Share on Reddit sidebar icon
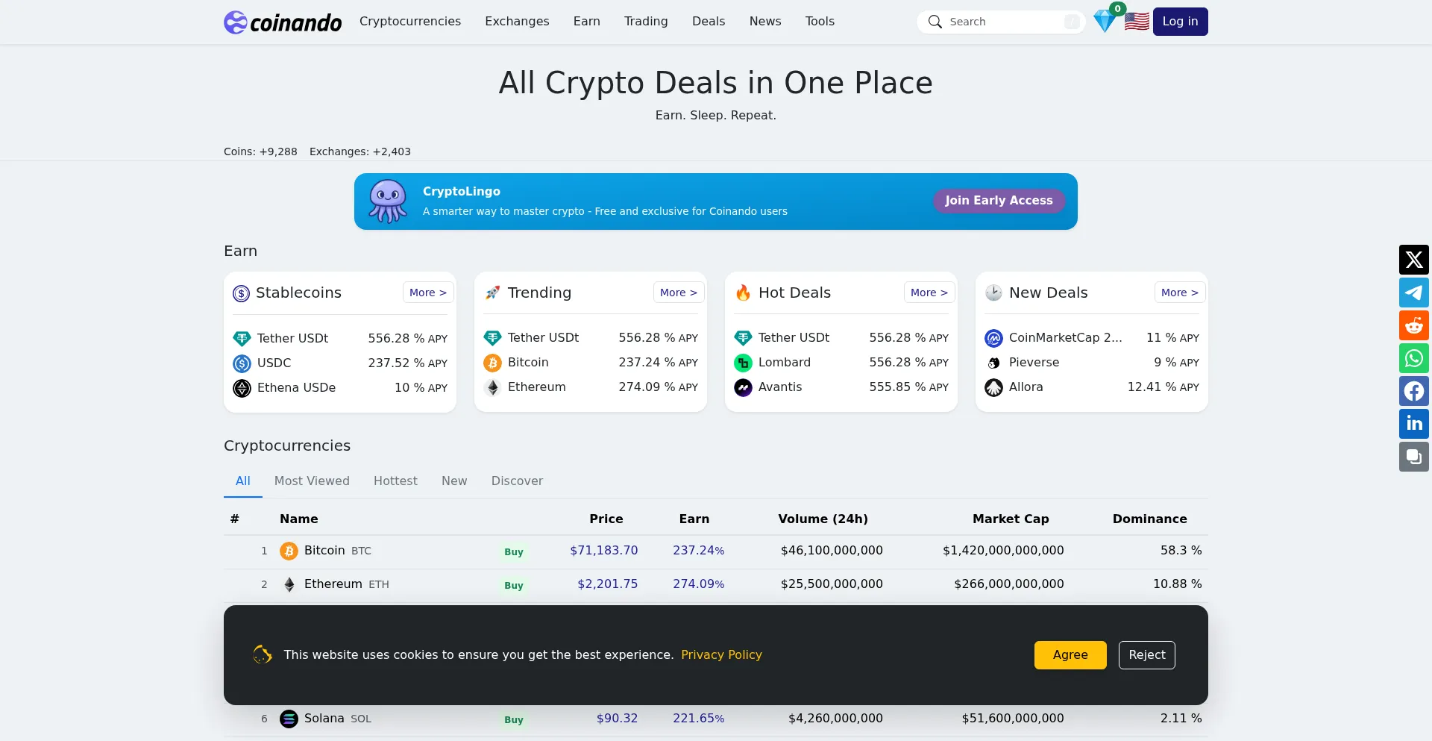The width and height of the screenshot is (1432, 741). [1414, 325]
